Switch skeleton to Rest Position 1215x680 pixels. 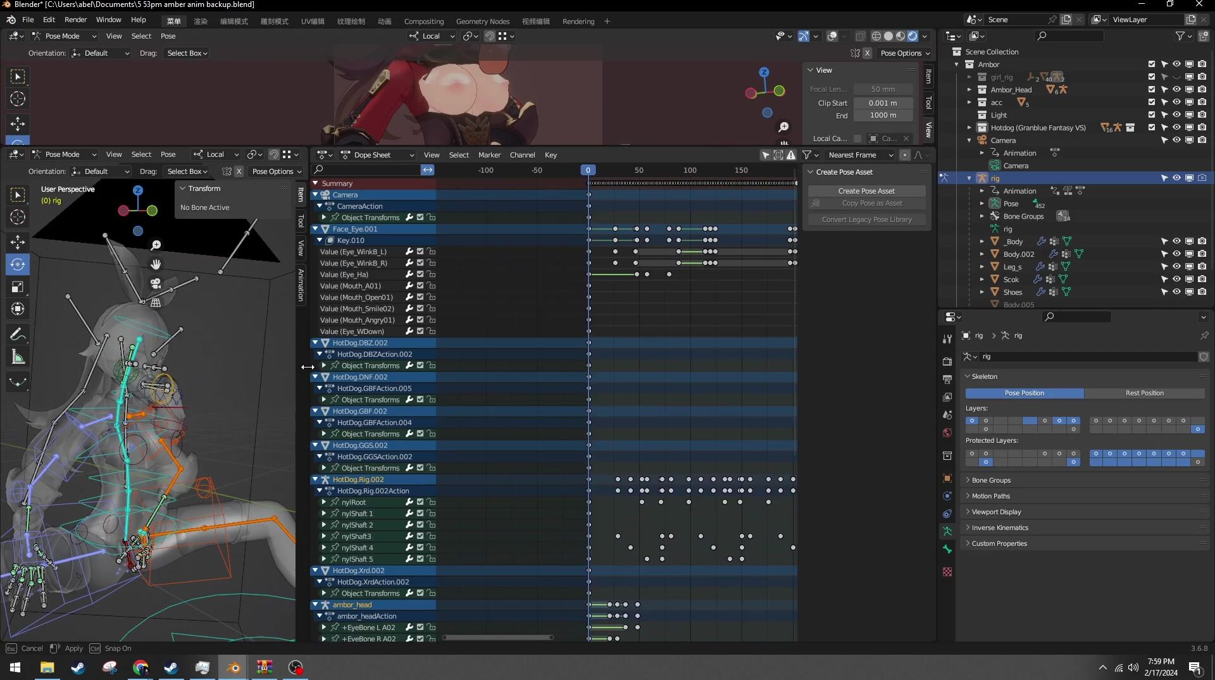tap(1143, 393)
